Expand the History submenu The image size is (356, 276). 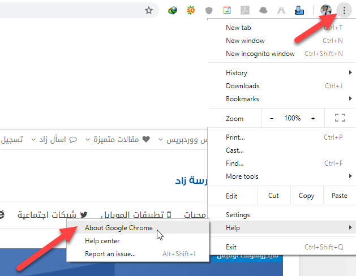point(282,73)
